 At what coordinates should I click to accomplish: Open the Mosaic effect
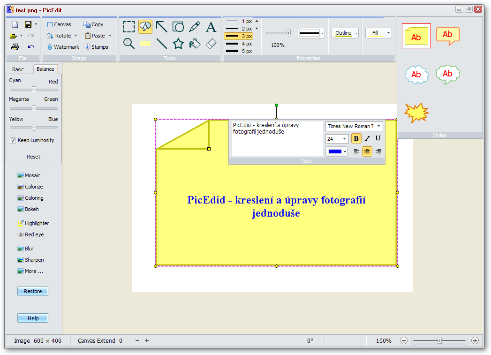click(x=29, y=175)
